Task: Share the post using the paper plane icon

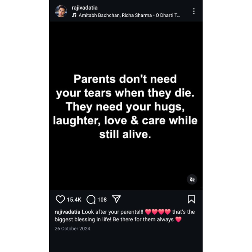Action: coord(116,199)
